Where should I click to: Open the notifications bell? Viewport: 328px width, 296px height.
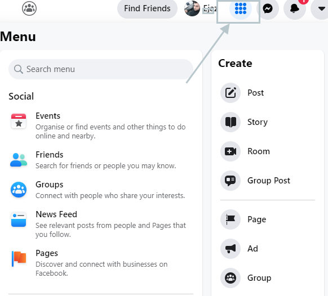point(295,8)
